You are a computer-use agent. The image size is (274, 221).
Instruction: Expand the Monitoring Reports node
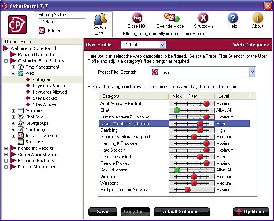[x=6, y=148]
